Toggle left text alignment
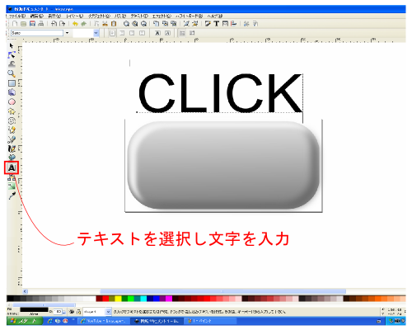 (112, 33)
